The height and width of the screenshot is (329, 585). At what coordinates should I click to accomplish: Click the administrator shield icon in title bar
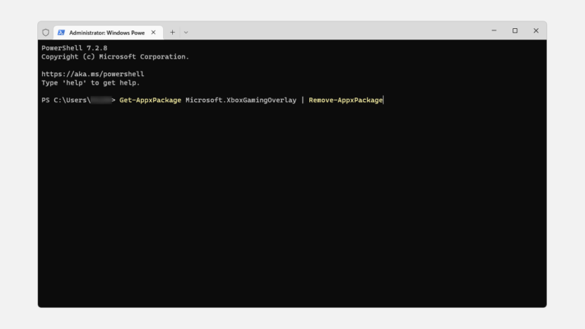[x=46, y=32]
